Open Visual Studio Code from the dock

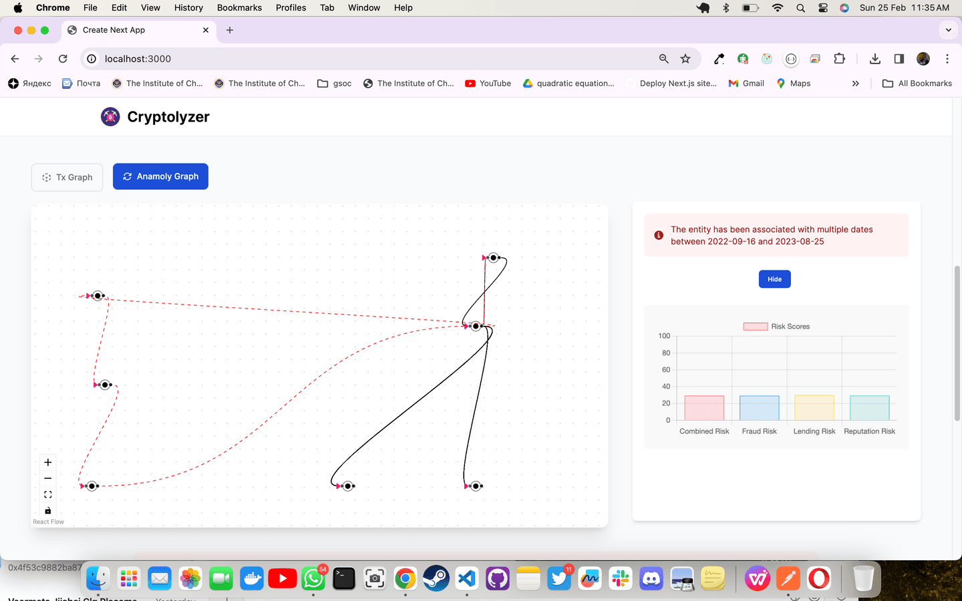[x=467, y=578]
